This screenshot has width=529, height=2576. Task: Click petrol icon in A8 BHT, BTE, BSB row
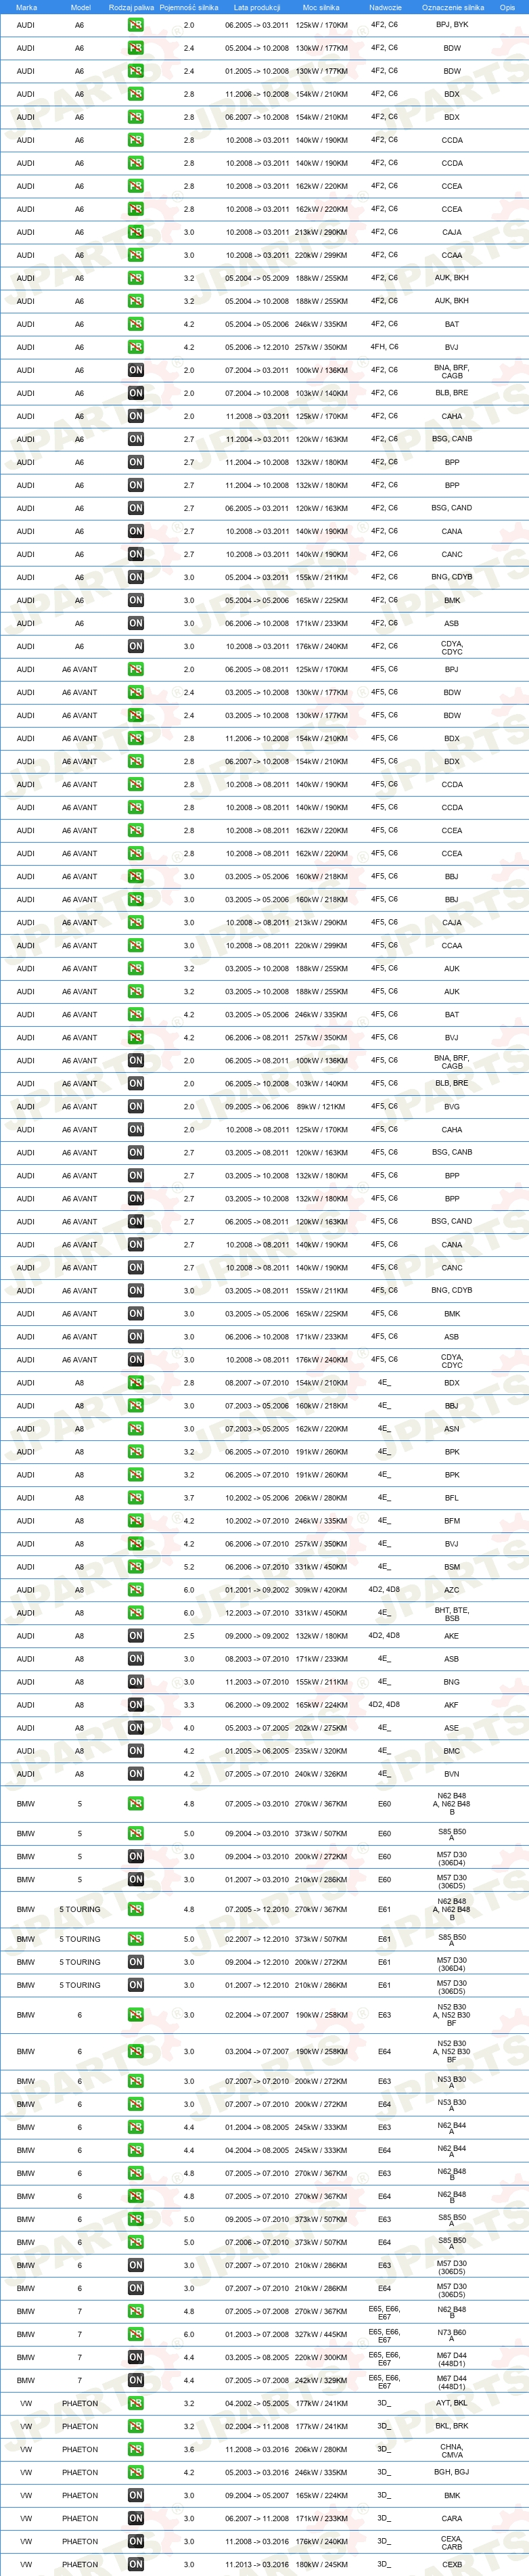click(135, 1612)
